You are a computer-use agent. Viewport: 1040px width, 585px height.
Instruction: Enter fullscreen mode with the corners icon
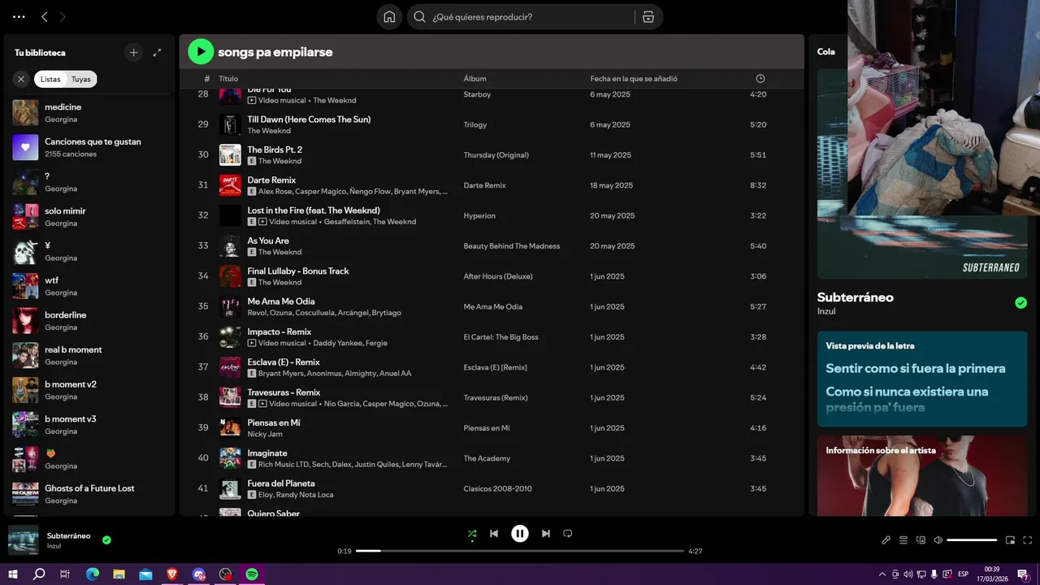[x=1028, y=539]
